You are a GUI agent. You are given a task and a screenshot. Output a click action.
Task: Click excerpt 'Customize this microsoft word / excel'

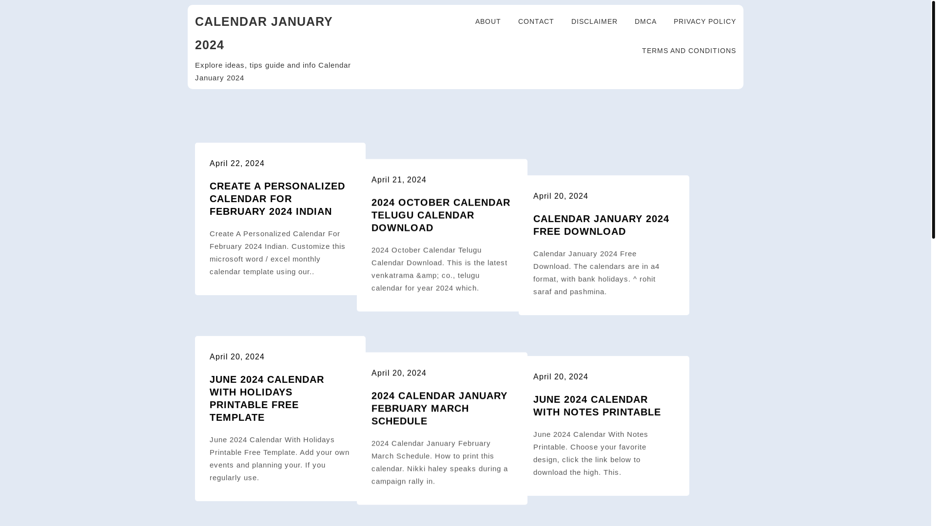tap(277, 253)
